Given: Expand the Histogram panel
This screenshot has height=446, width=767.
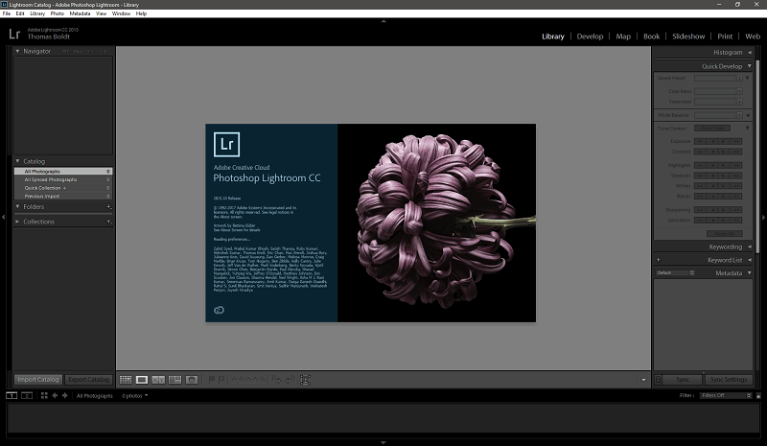Looking at the screenshot, I should (749, 53).
